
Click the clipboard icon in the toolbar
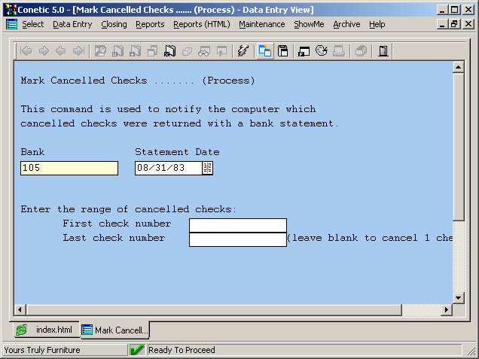click(x=283, y=51)
